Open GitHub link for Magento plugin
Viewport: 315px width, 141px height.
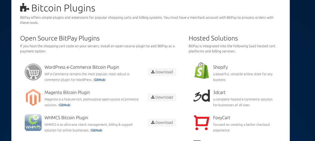(64, 105)
